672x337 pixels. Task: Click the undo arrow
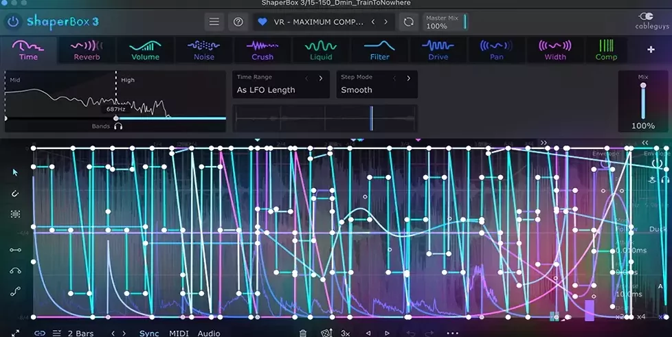(x=411, y=333)
